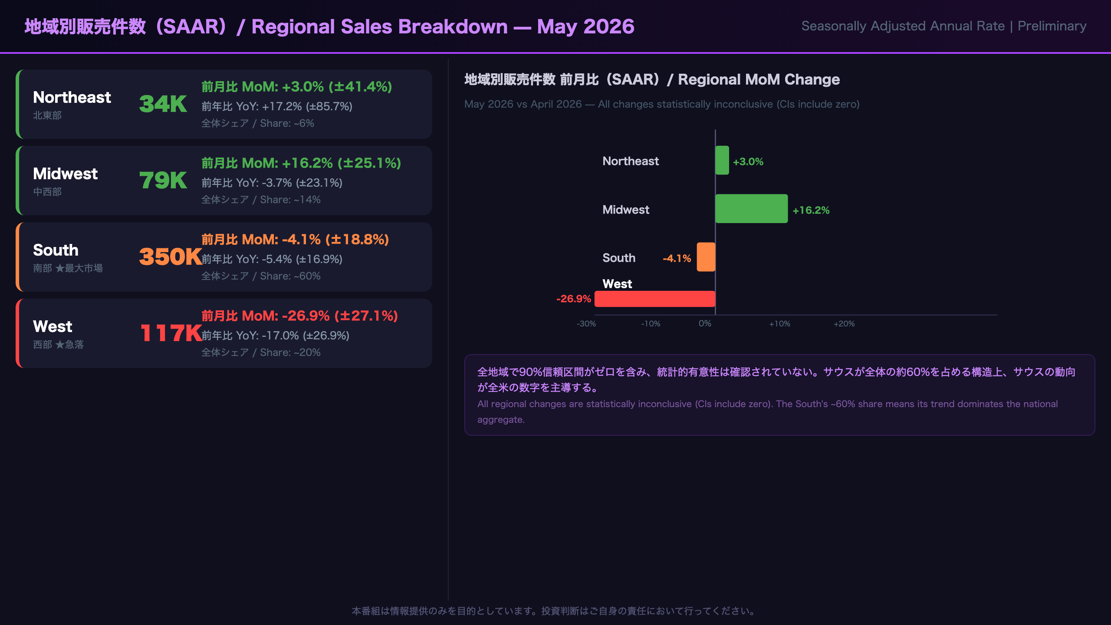Click the West MoM -26.9% text

(300, 316)
